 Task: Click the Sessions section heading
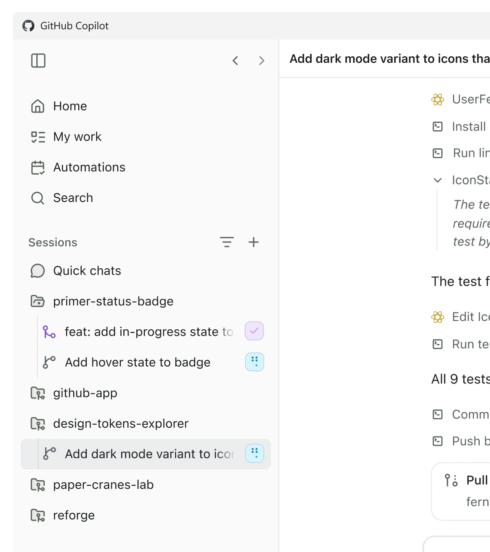tap(53, 242)
